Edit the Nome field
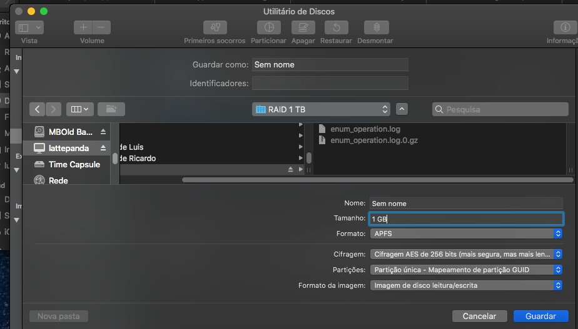The width and height of the screenshot is (578, 329). point(466,204)
